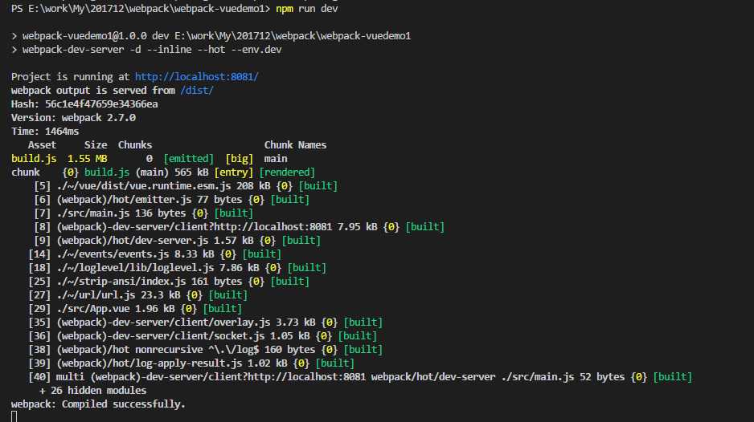
Task: Select the 'Version: webpack 2.7.0' line
Action: (x=74, y=118)
